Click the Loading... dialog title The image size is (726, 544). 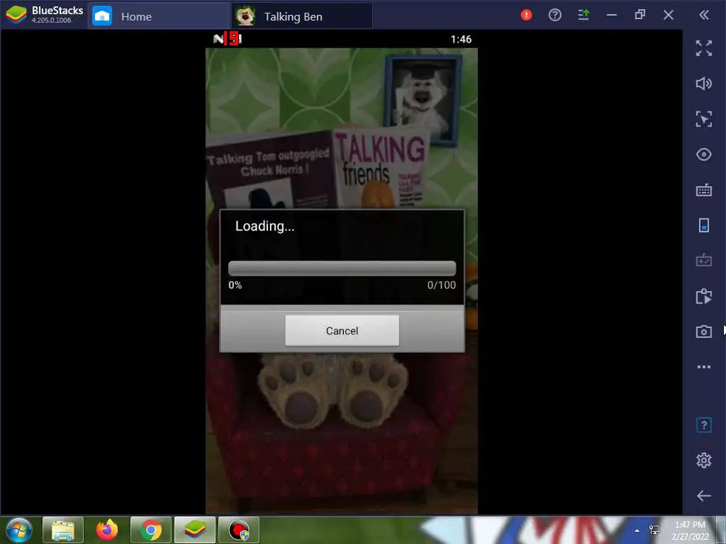pyautogui.click(x=265, y=226)
